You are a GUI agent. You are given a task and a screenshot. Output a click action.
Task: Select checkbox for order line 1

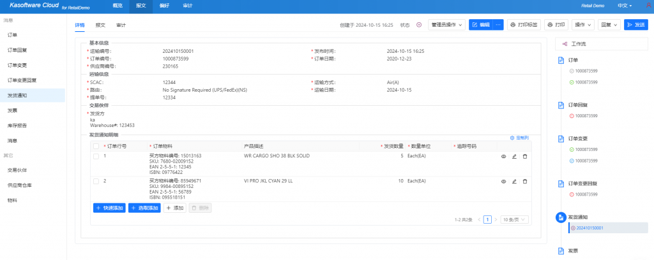(96, 156)
